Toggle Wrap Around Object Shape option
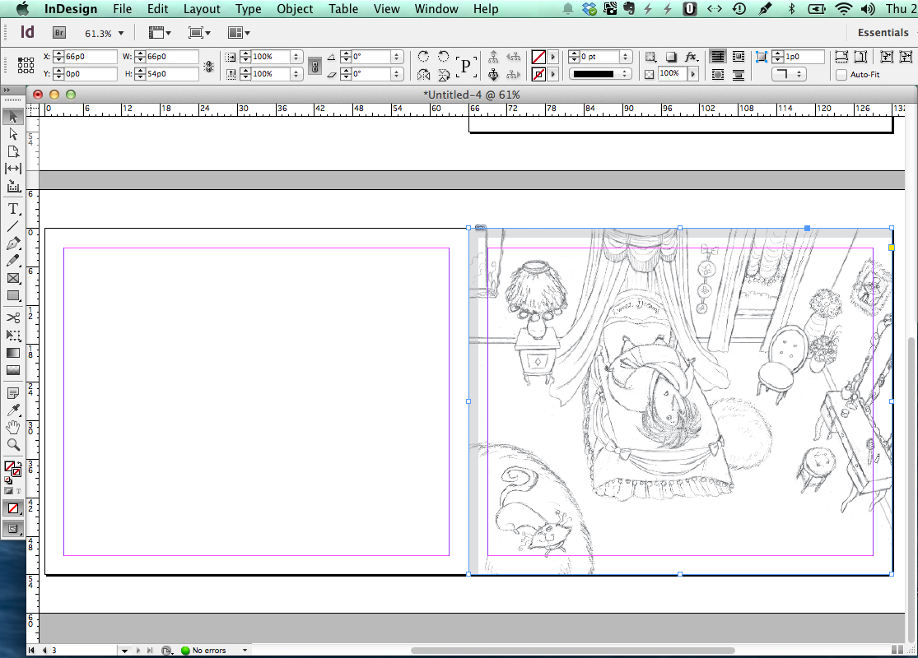 pos(718,74)
